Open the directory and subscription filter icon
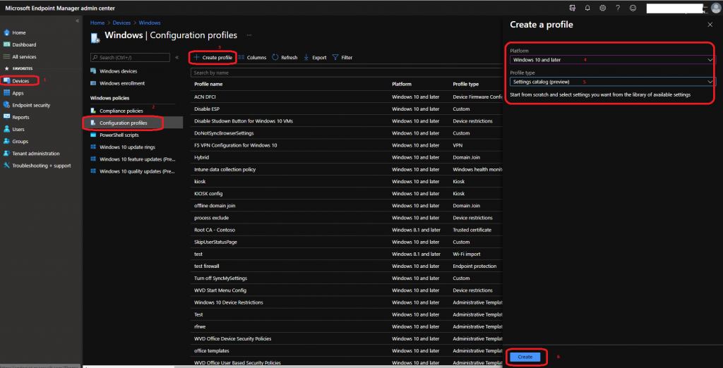 pos(572,8)
